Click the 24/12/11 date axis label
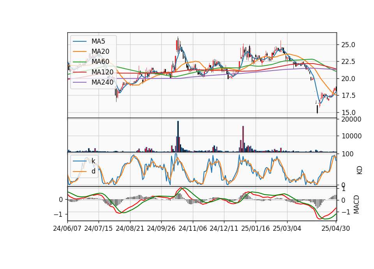This screenshot has width=374, height=269. [224, 228]
